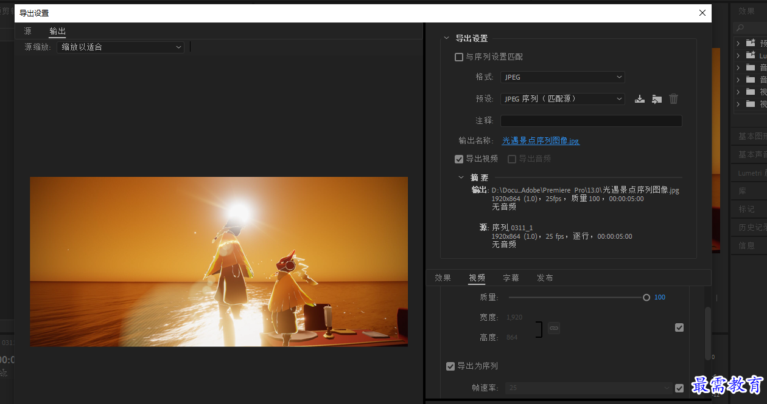The height and width of the screenshot is (404, 767).
Task: Click the sunset output preview image
Action: [x=219, y=262]
